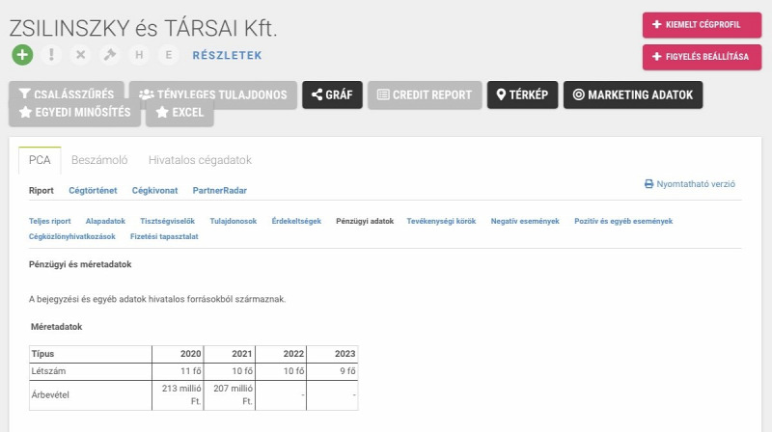Click the green plus status icon

click(22, 55)
